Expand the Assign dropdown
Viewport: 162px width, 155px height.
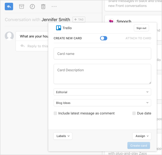pyautogui.click(x=142, y=136)
